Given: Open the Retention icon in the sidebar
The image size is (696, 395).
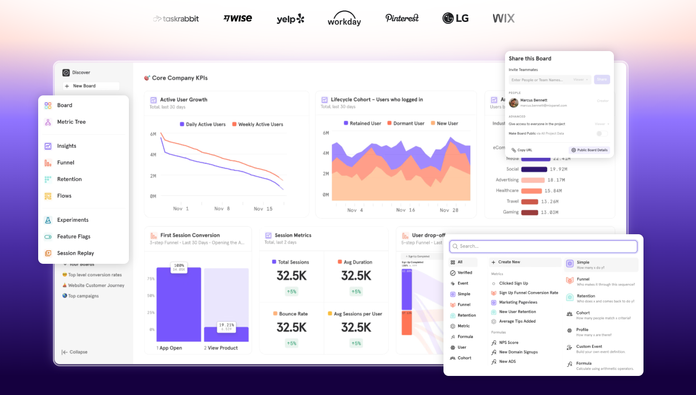Looking at the screenshot, I should (x=48, y=179).
